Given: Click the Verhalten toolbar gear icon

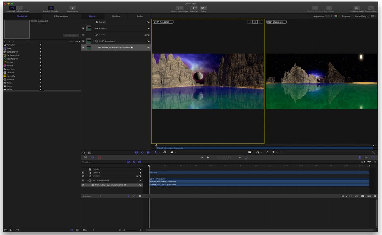Looking at the screenshot, I should click(x=194, y=8).
